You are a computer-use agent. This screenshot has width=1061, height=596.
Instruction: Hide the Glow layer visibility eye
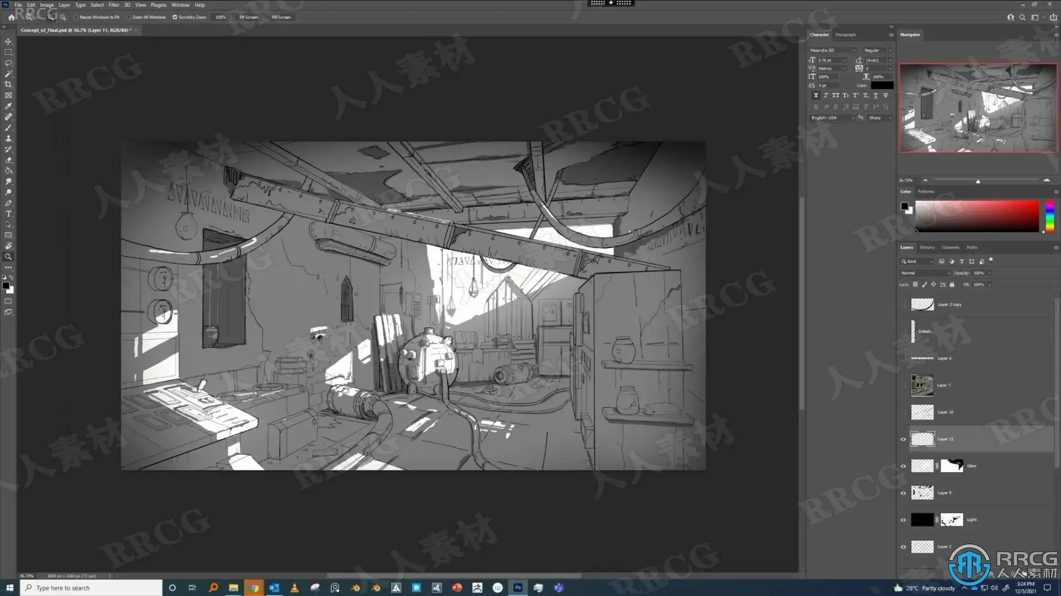(904, 466)
